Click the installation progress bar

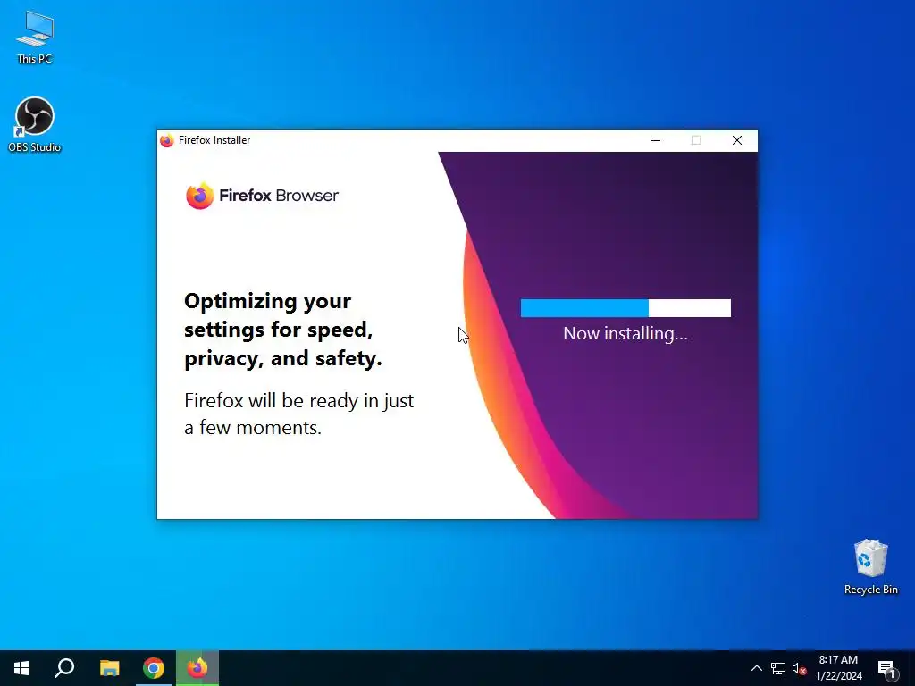pyautogui.click(x=625, y=308)
